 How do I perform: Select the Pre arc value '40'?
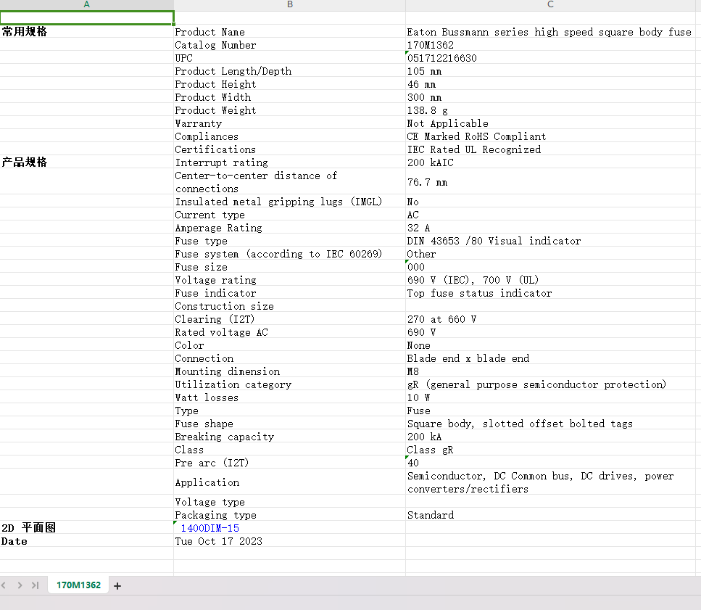tap(550, 463)
